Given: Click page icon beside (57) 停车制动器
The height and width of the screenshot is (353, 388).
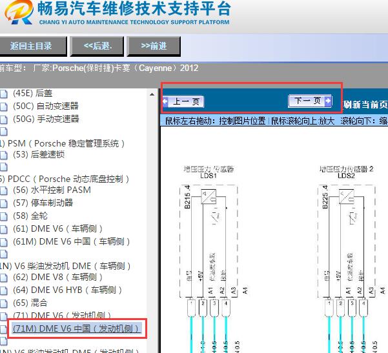Looking at the screenshot, I should 4,203.
